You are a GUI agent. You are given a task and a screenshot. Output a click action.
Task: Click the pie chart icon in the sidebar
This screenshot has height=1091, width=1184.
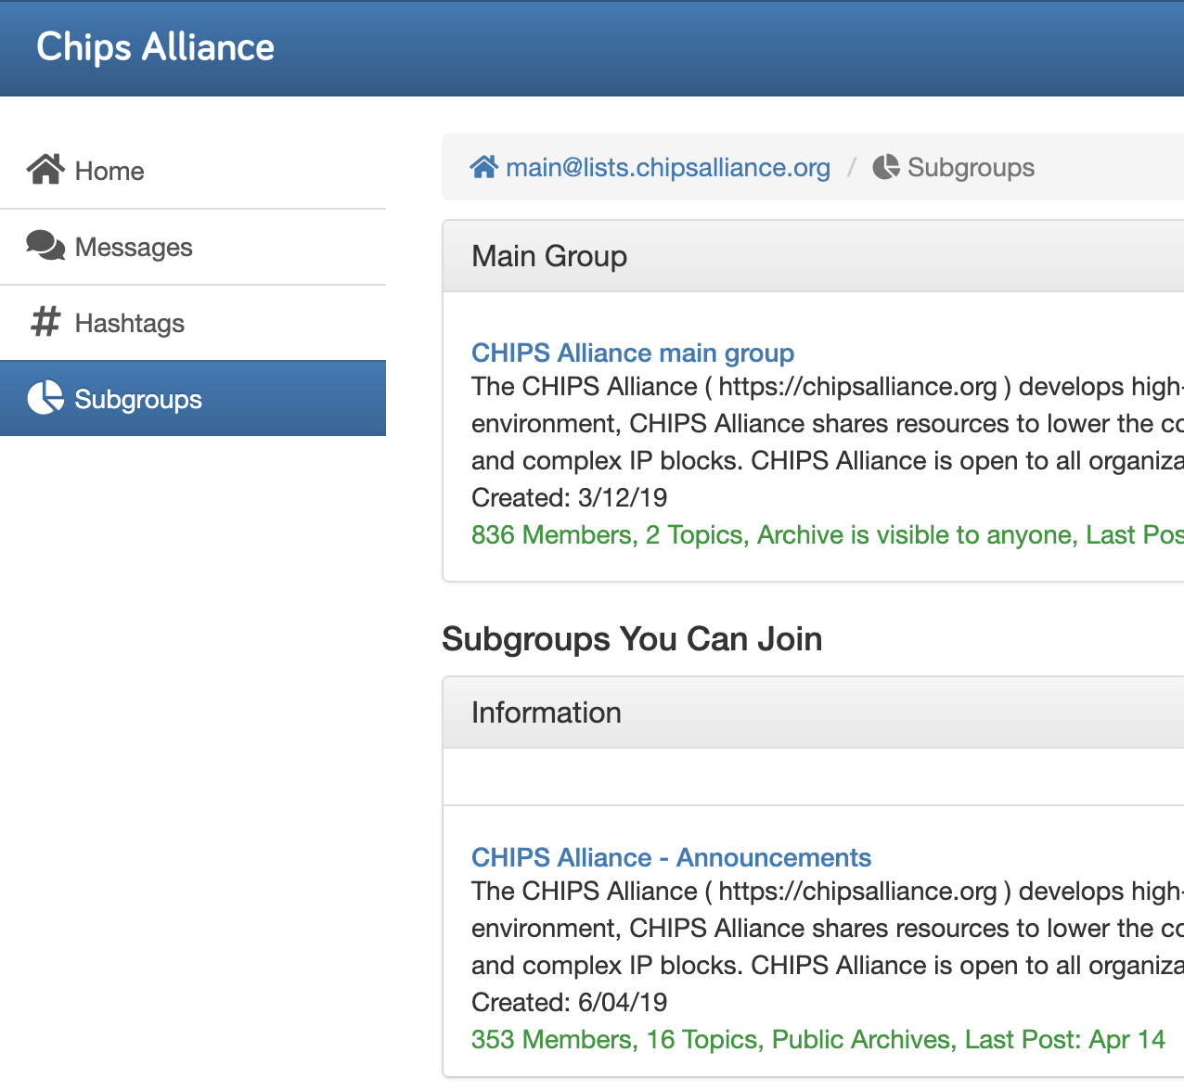point(45,398)
